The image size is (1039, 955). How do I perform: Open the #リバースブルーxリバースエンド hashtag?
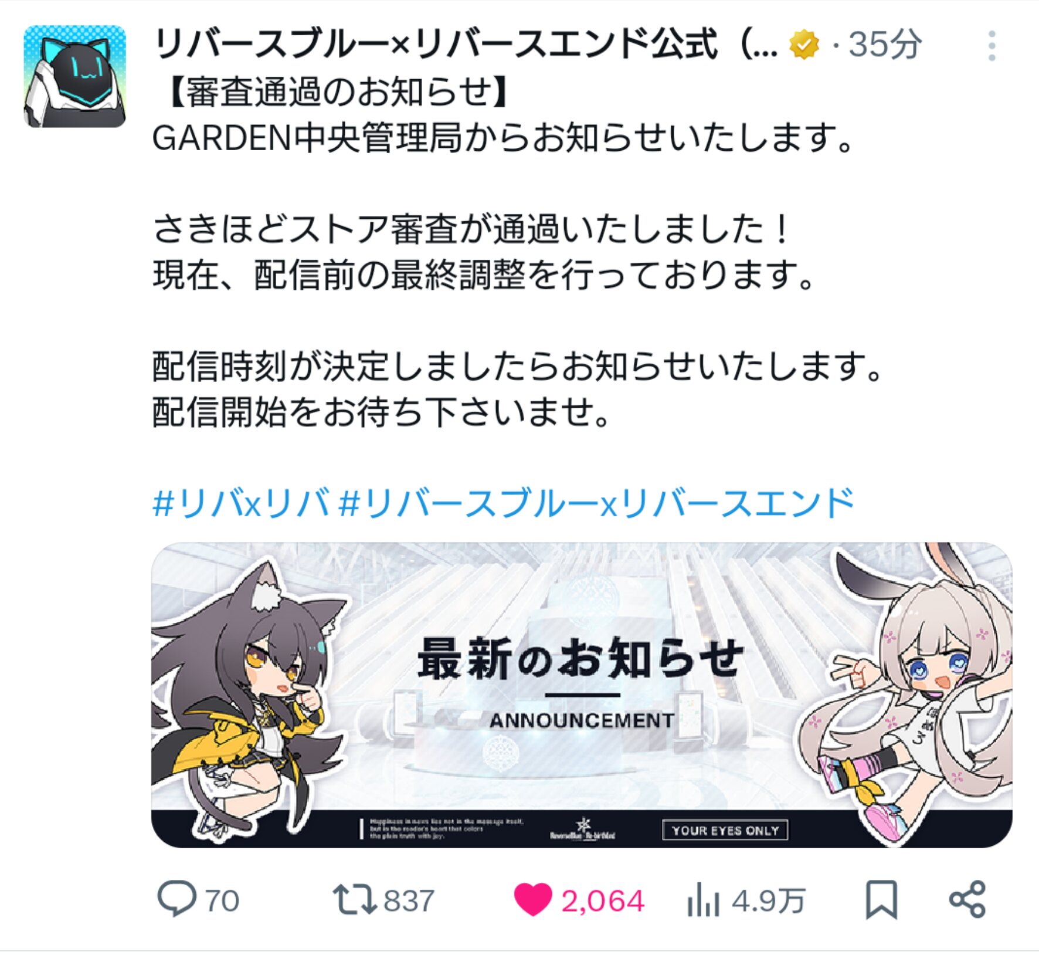click(596, 503)
